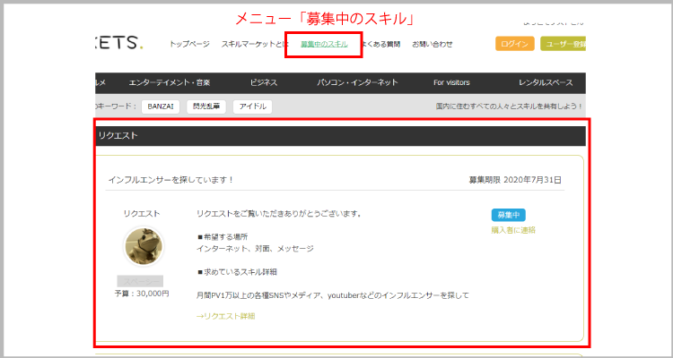This screenshot has width=673, height=358.
Task: Open the パソコン・インターネット category
Action: point(357,82)
